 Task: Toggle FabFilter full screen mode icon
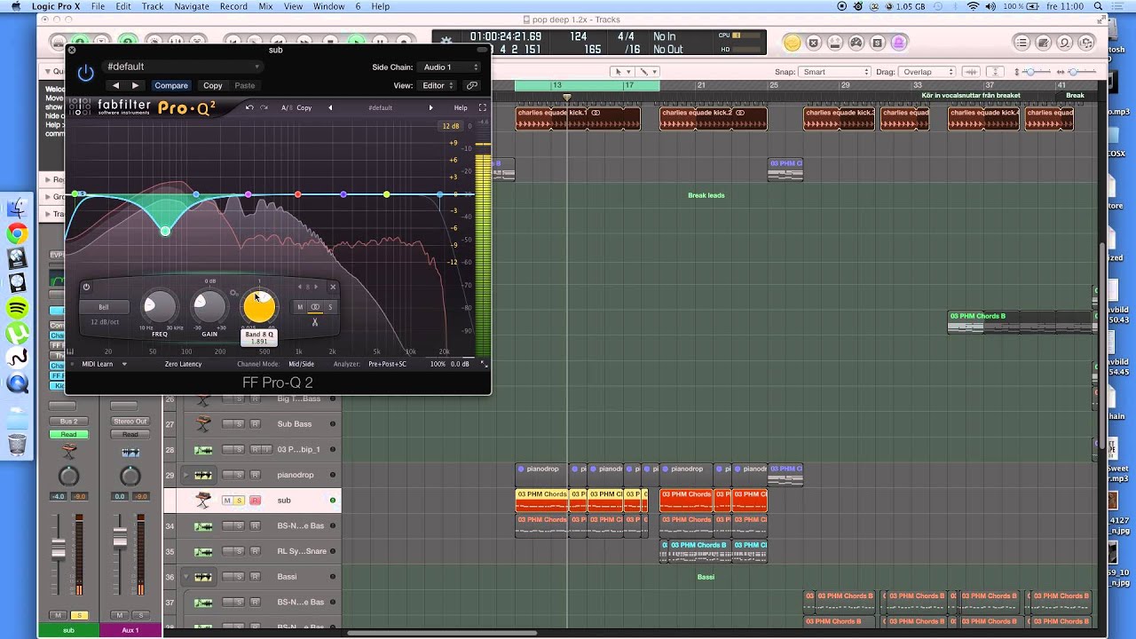pos(483,107)
